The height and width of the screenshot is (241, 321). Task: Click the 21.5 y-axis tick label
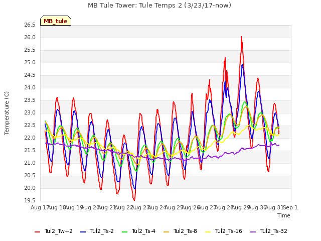tap(30, 151)
